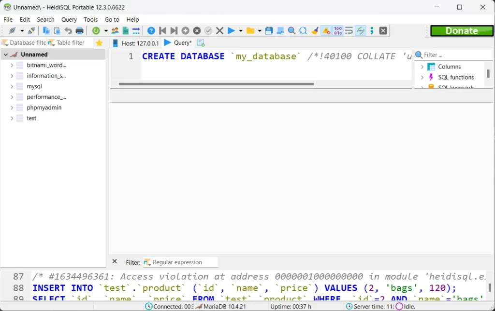
Task: Click the broom reformat SQL icon
Action: (x=315, y=30)
